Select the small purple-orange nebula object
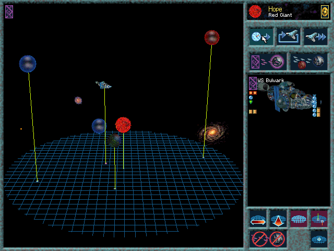This screenshot has height=251, width=334. (x=78, y=100)
